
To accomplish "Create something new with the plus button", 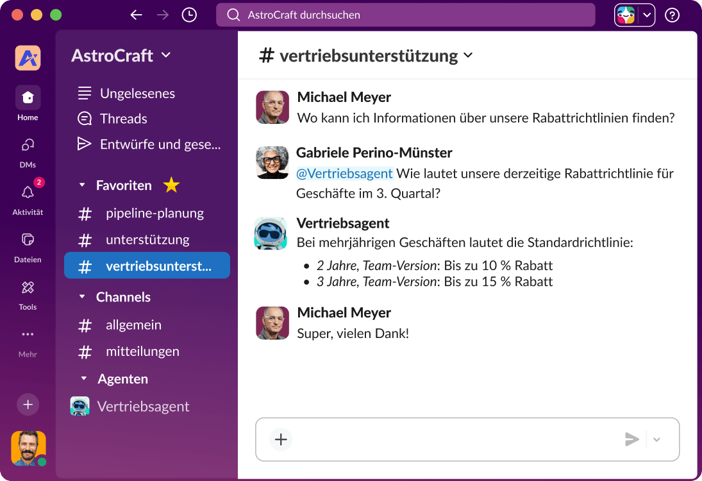I will tap(27, 404).
